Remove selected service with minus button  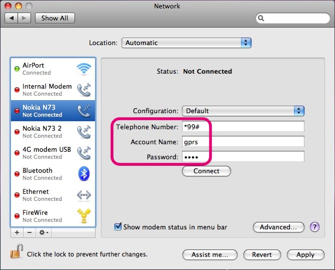coord(29,232)
